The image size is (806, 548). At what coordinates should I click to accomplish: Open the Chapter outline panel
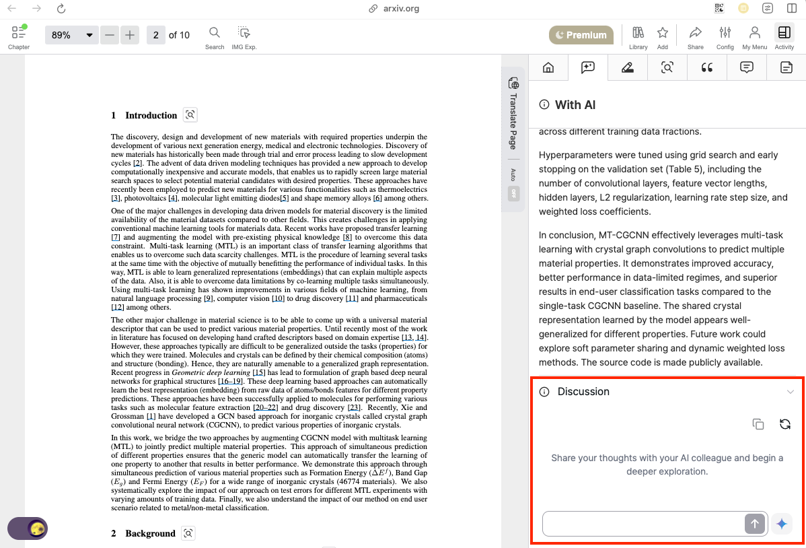19,37
